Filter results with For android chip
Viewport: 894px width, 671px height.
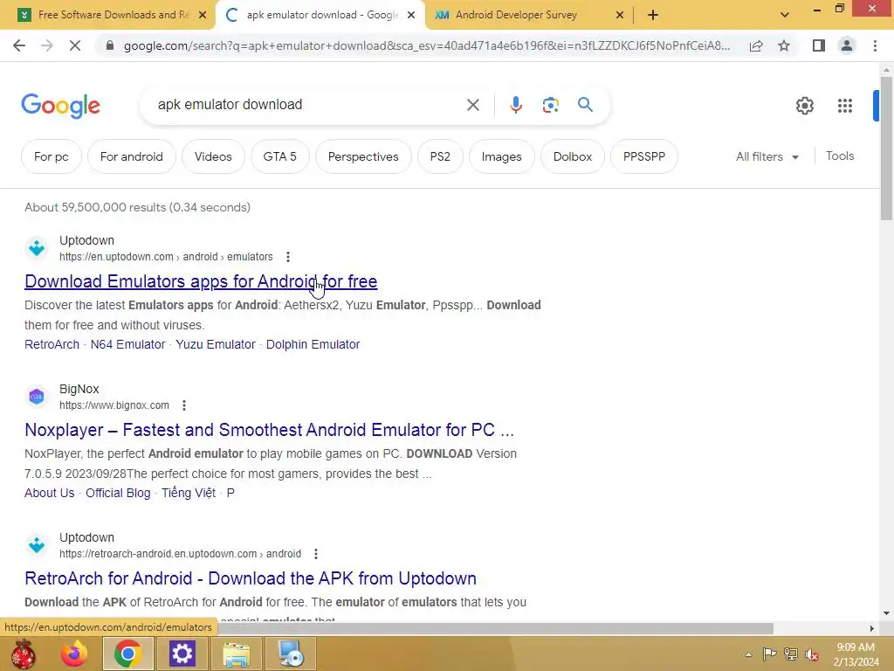pyautogui.click(x=132, y=156)
